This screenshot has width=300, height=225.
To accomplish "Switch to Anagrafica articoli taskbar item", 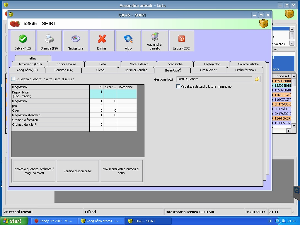I will point(101,221).
